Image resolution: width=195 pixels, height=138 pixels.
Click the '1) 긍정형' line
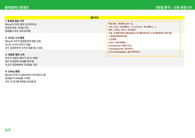(112, 39)
